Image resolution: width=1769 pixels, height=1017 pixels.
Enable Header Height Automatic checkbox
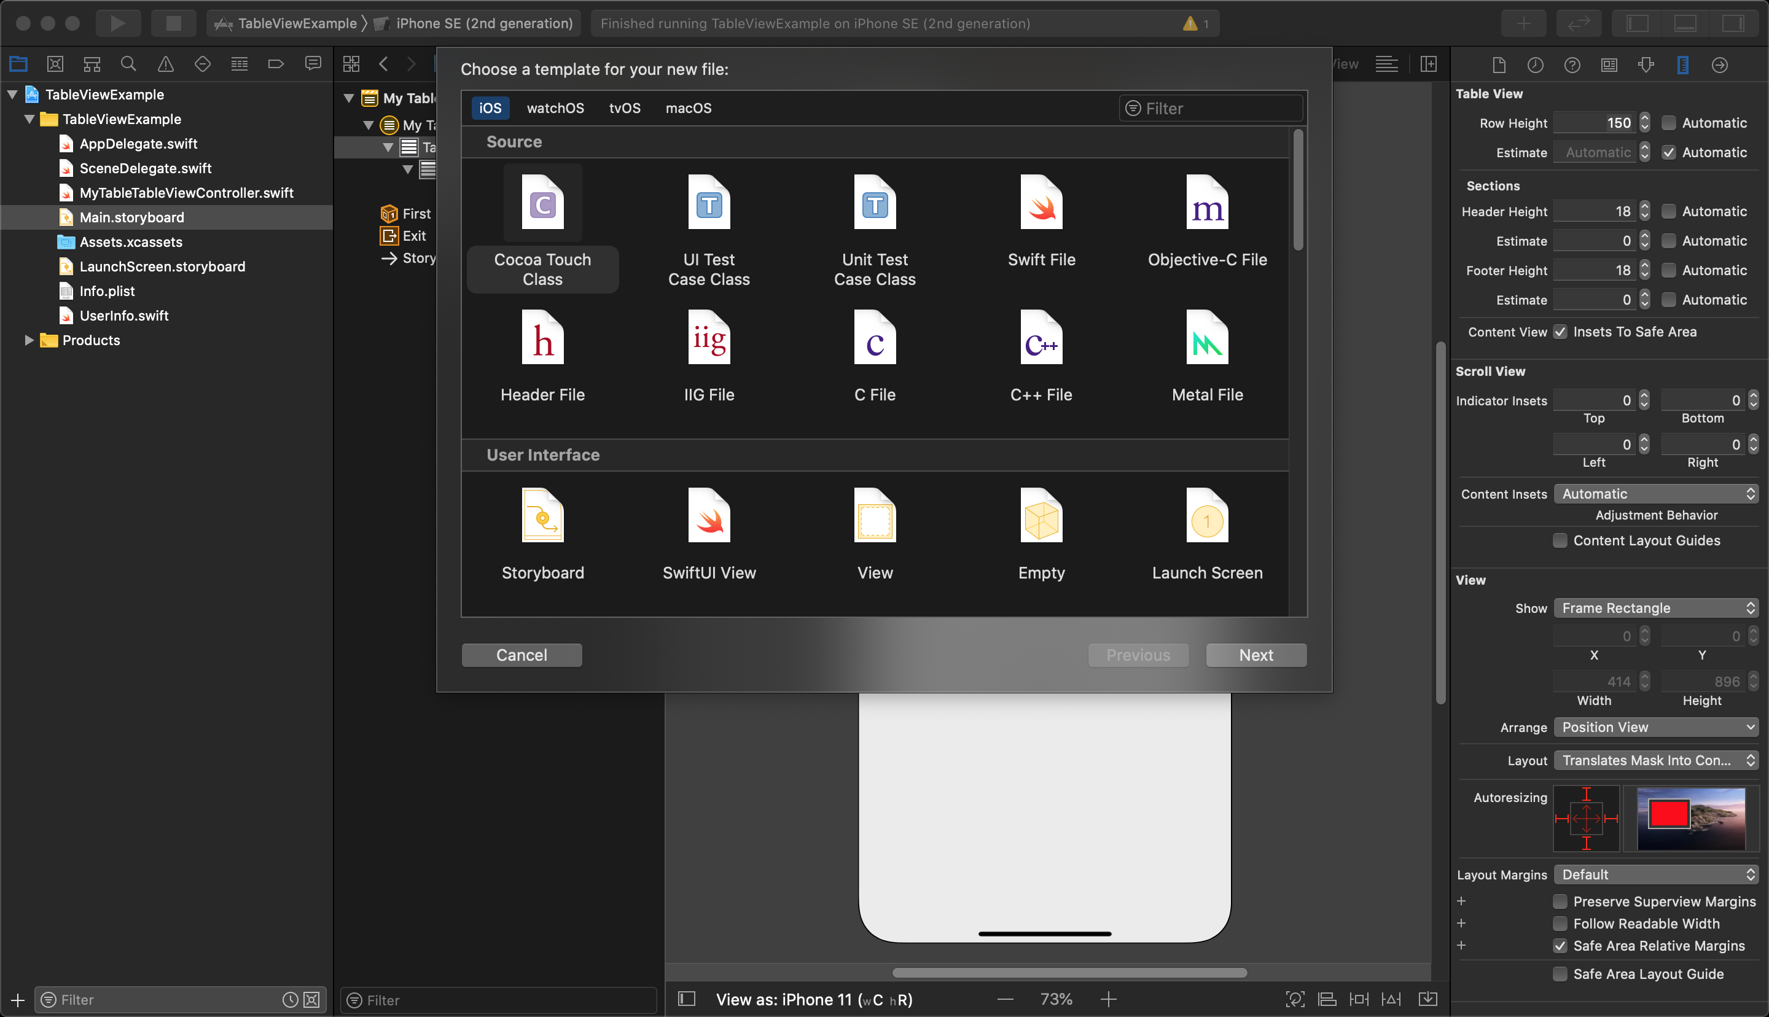pos(1668,211)
